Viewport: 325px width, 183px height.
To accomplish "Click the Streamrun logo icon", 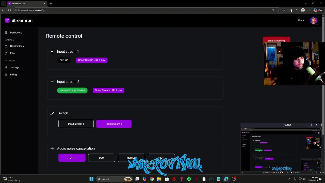I will (x=7, y=20).
